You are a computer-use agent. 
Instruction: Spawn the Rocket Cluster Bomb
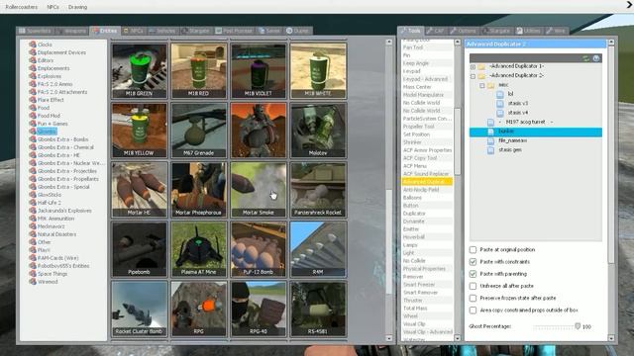point(139,309)
